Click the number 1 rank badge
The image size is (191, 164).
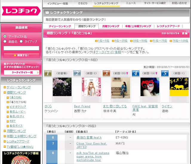(x=48, y=73)
